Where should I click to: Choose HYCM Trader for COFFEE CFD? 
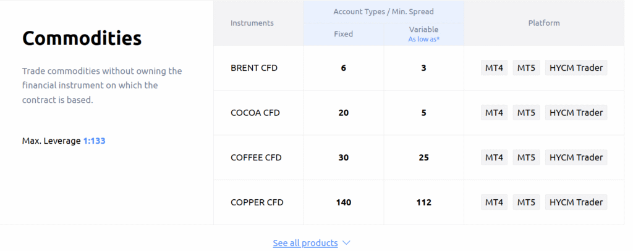click(576, 157)
